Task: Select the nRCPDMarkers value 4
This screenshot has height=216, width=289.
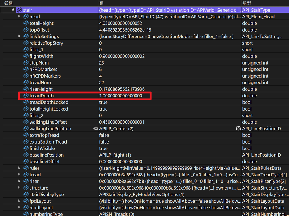Action: tap(101, 76)
